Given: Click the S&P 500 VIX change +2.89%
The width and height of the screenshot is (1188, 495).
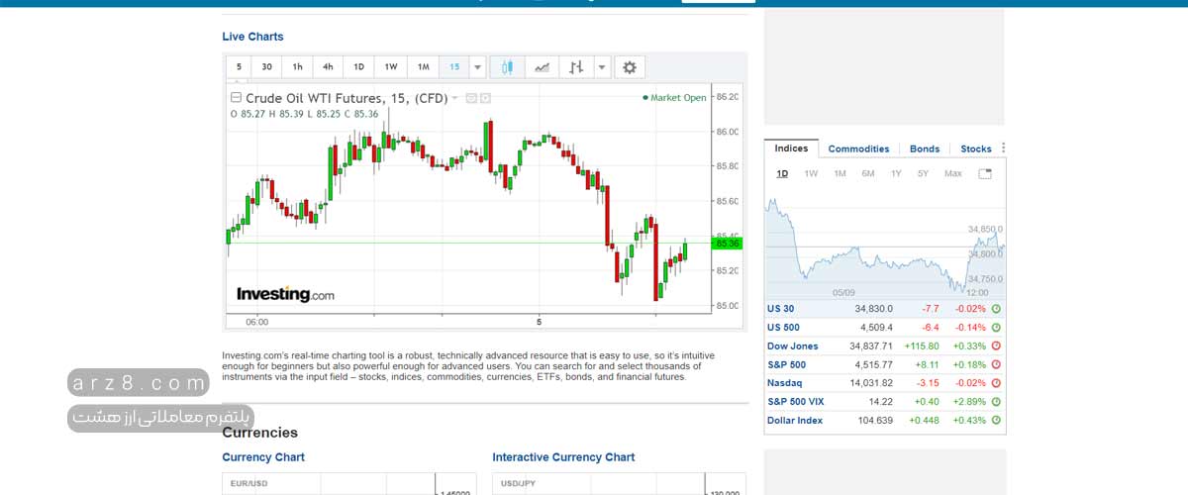Looking at the screenshot, I should [969, 402].
